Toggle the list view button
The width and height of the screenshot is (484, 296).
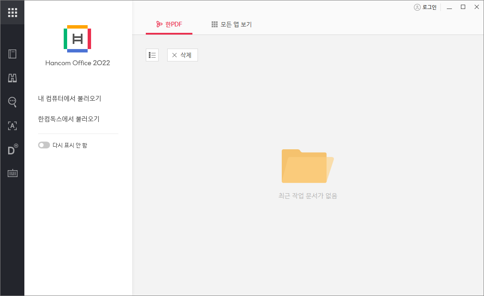coord(152,55)
